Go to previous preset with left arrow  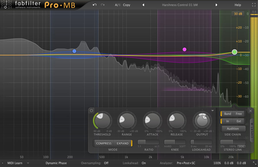[143, 5]
